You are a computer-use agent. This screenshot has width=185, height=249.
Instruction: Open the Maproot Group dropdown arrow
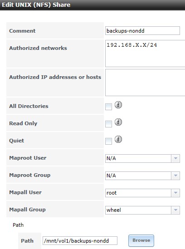[175, 176]
